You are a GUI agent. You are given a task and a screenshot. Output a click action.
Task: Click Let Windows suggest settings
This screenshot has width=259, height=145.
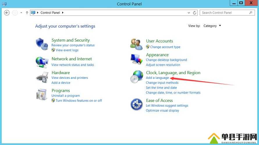(x=167, y=106)
